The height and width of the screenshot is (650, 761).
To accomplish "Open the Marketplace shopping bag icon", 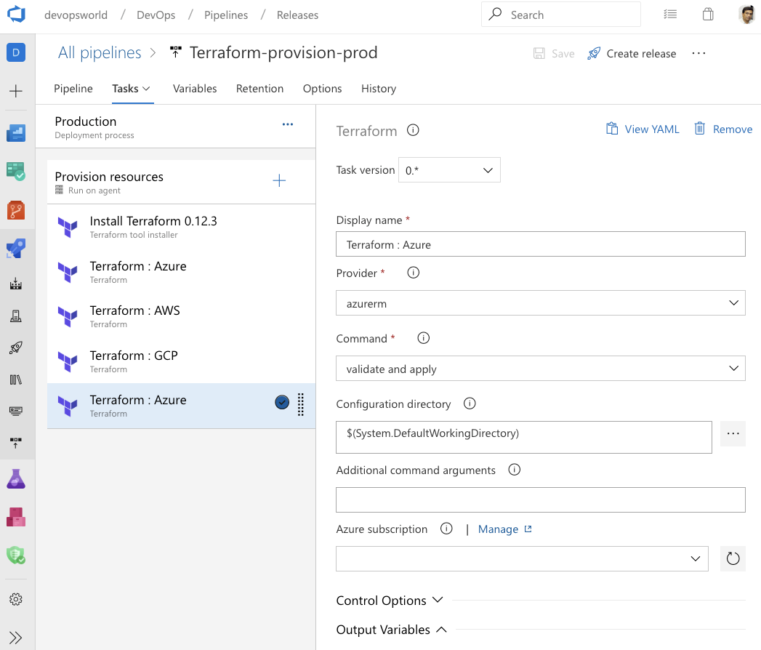I will (x=708, y=14).
